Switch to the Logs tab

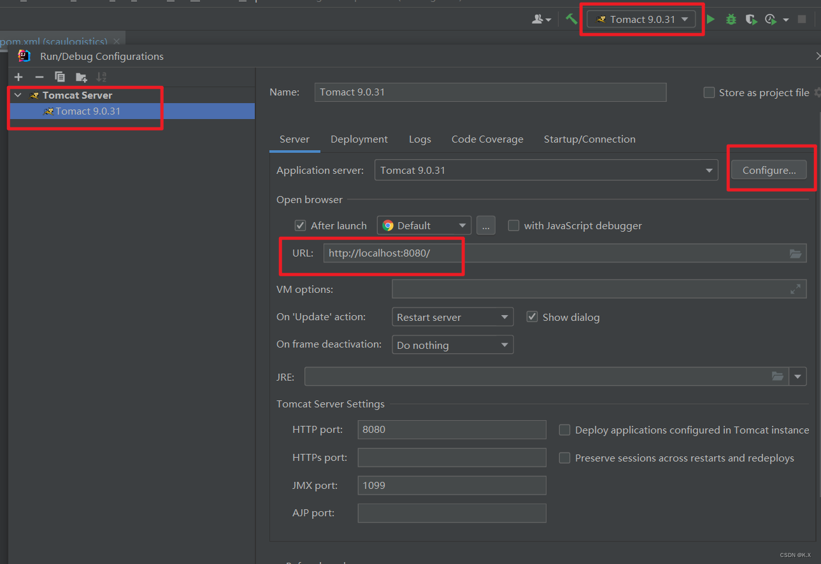click(420, 139)
